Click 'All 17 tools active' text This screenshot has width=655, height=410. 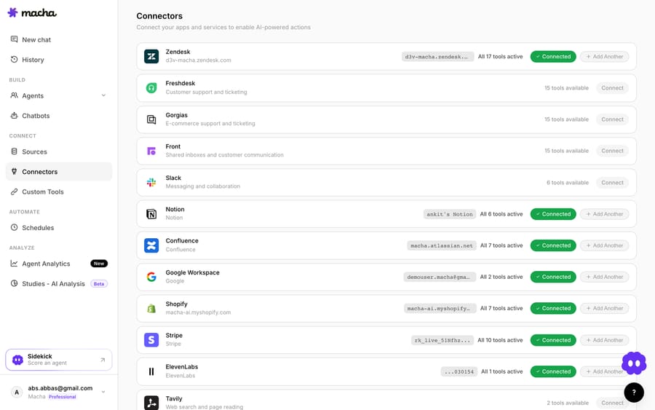(500, 56)
